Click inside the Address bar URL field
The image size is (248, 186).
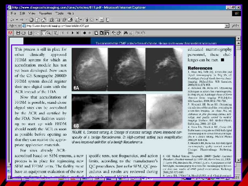(123, 26)
